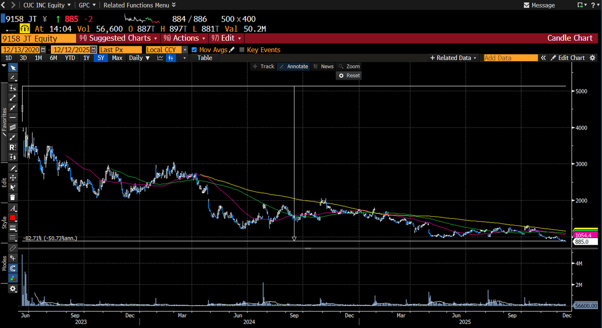Open the end date calendar picker

(x=94, y=50)
